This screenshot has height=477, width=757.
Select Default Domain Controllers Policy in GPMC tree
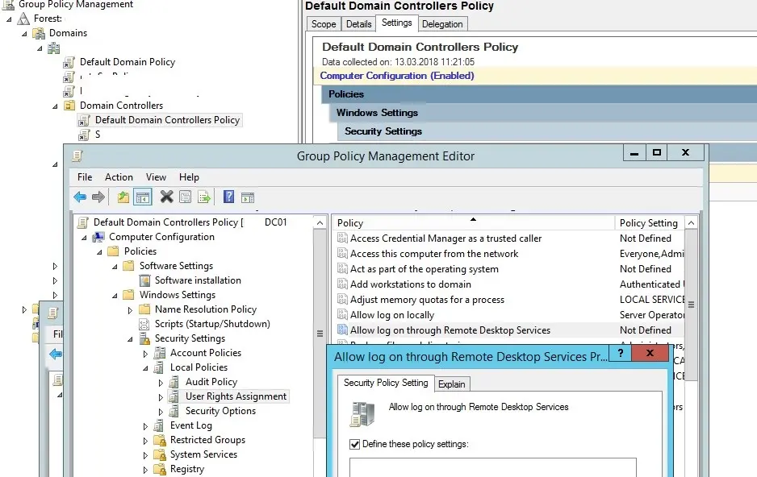coord(167,120)
